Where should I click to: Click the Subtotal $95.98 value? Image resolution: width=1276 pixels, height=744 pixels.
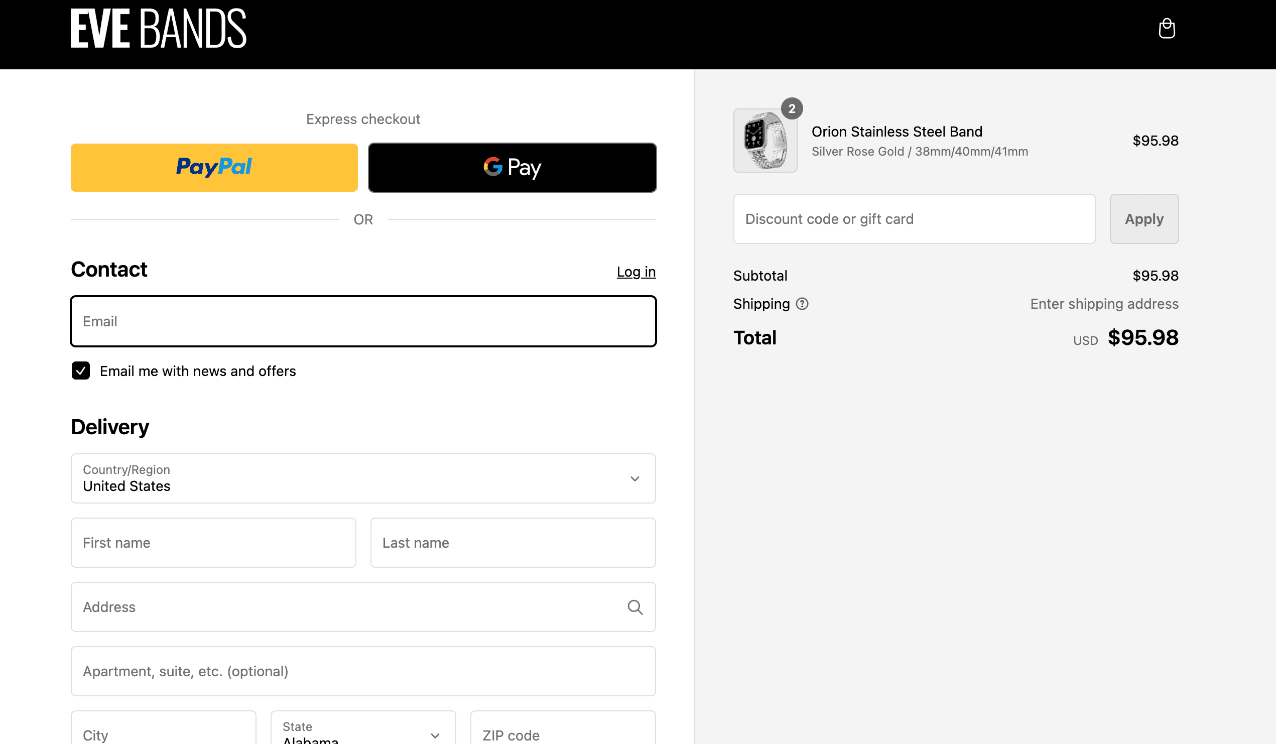[x=1155, y=276]
